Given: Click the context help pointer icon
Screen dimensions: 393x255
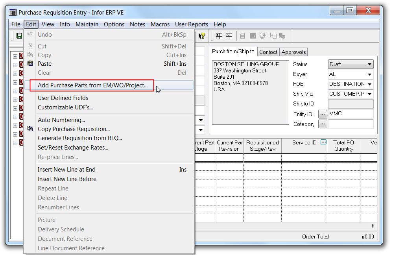Looking at the screenshot, I should click(x=201, y=36).
